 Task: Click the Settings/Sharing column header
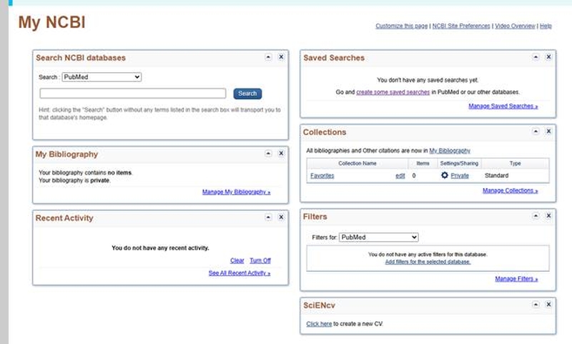coord(459,164)
